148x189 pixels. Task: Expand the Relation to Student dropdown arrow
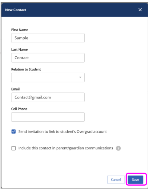tap(80, 77)
